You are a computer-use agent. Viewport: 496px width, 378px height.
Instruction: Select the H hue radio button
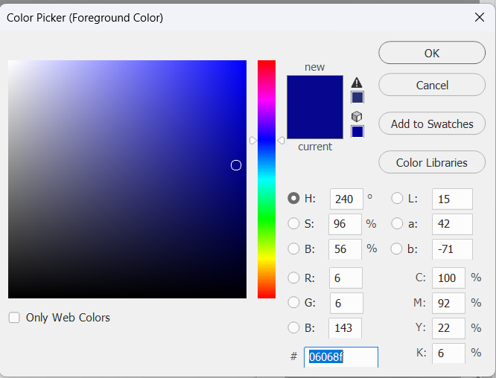click(x=293, y=198)
